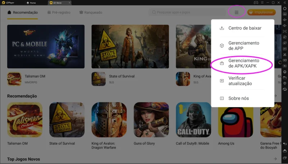Focus the Pesquisar apps e jogos field

[187, 12]
